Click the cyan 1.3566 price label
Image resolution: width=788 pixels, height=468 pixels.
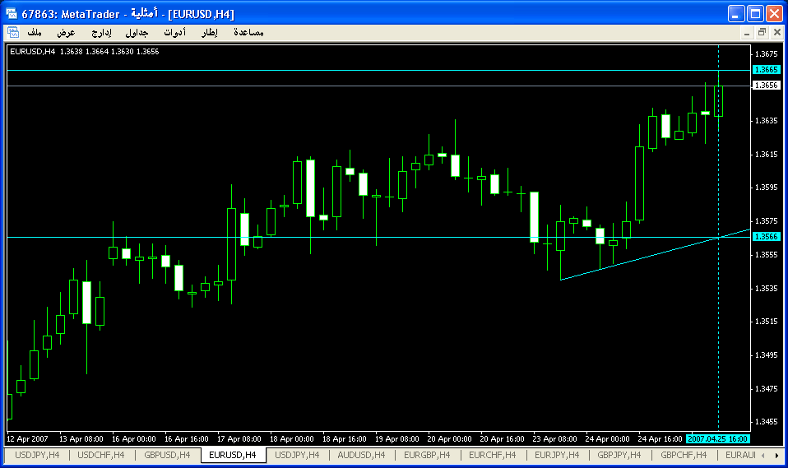coord(766,237)
